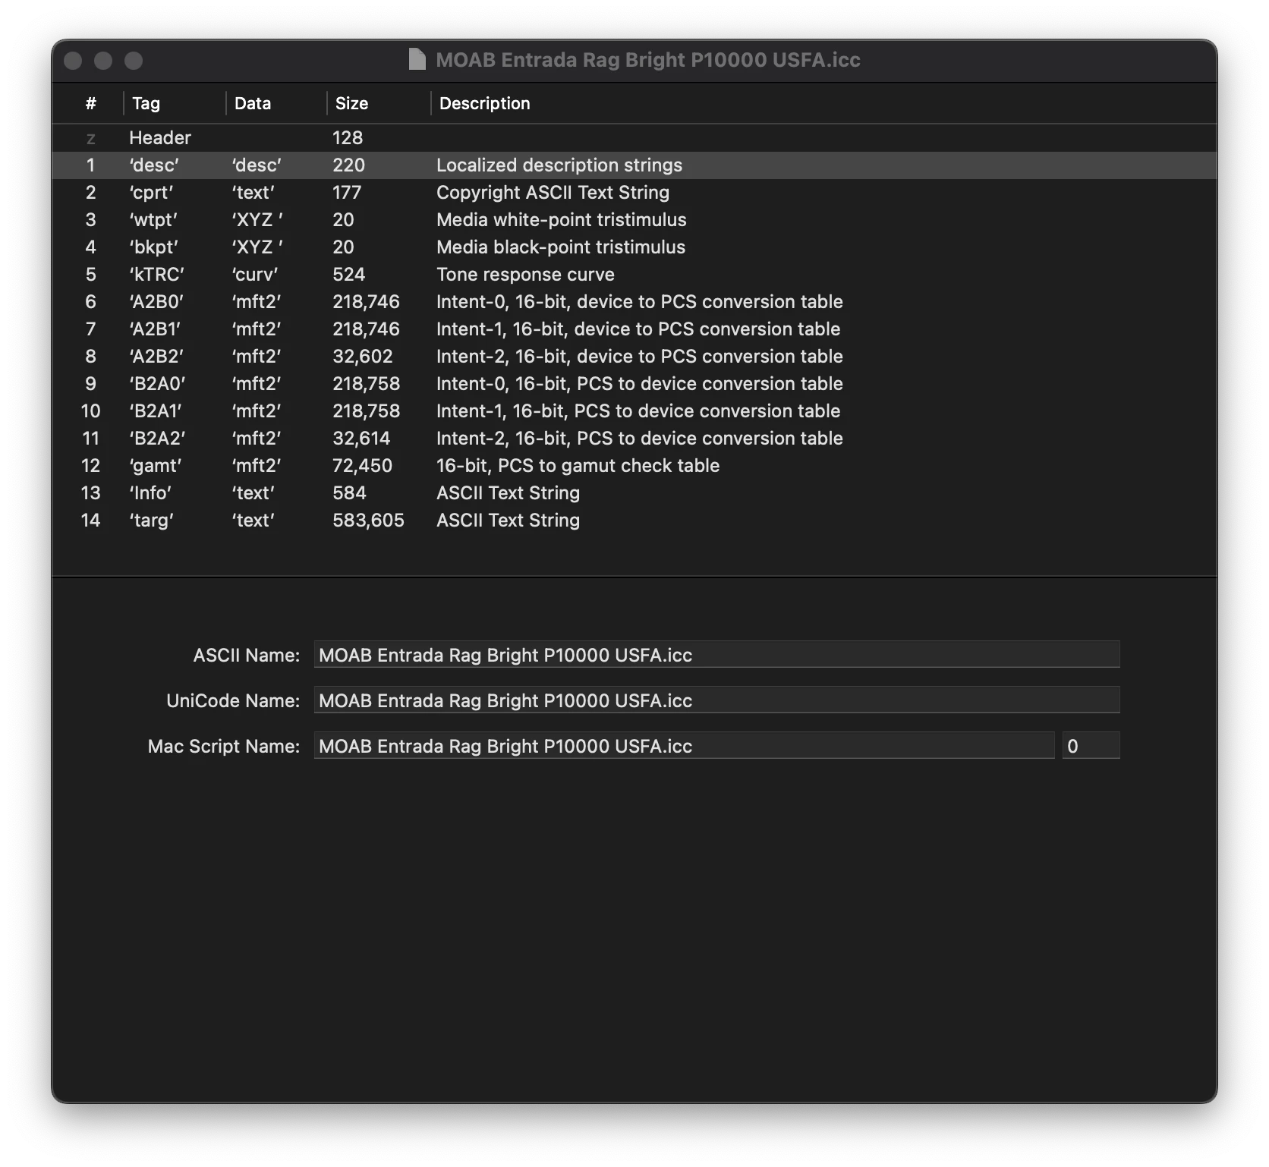
Task: Click 'Media white-point tristimulus' description
Action: pyautogui.click(x=561, y=220)
